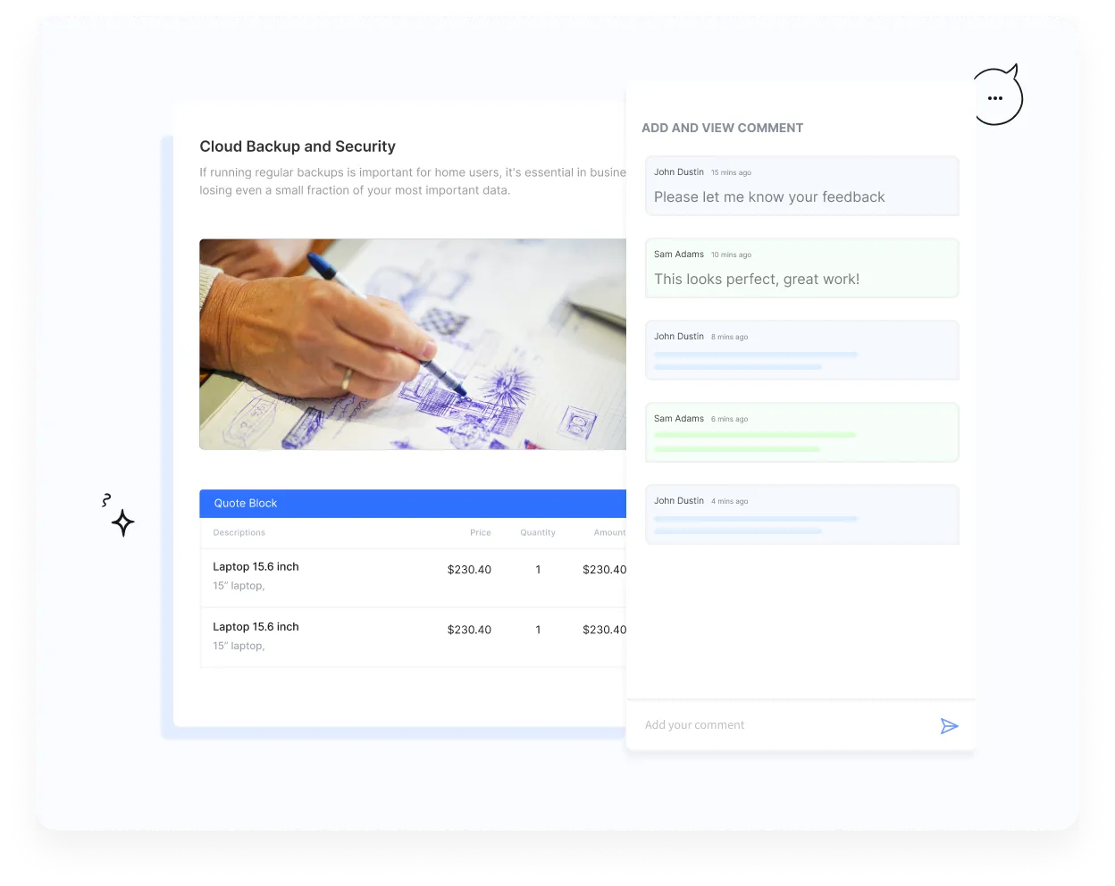Click the blue progress bar in John Dustin's comment
This screenshot has width=1115, height=886.
pos(755,355)
